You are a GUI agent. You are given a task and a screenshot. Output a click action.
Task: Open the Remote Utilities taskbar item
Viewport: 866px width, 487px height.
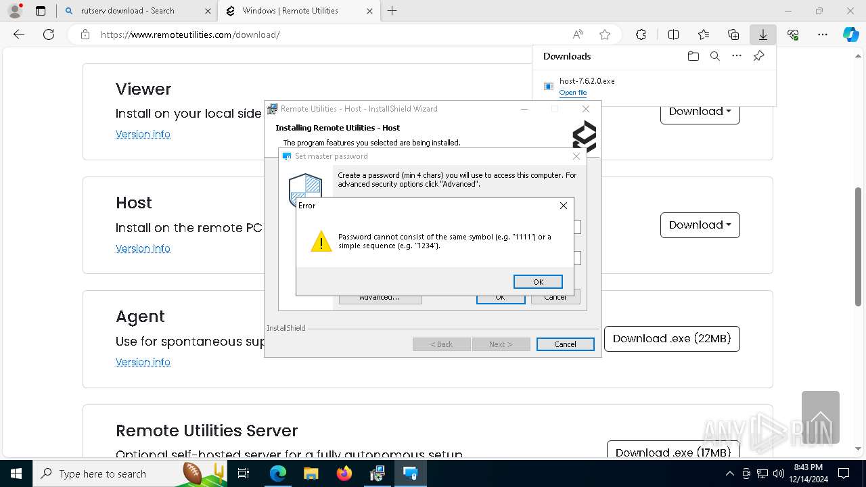coord(411,473)
